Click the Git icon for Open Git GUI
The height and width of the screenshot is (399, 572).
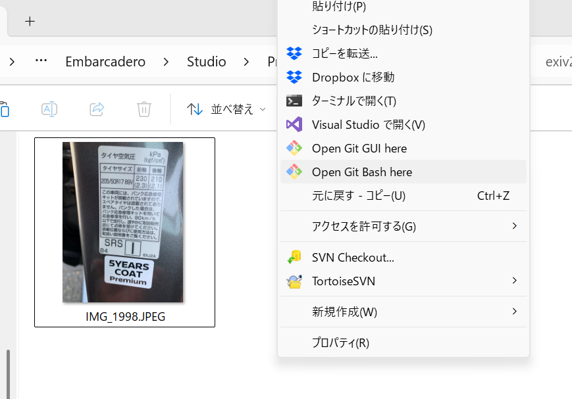point(294,148)
